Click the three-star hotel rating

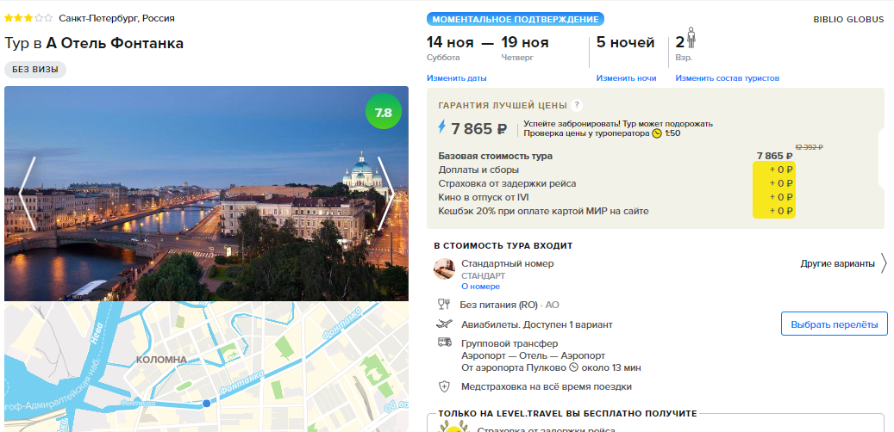[28, 18]
